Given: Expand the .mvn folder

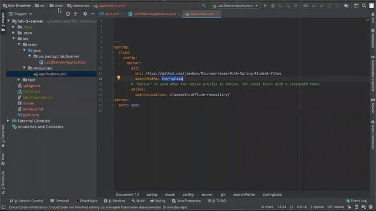Looking at the screenshot, I should (x=14, y=33).
